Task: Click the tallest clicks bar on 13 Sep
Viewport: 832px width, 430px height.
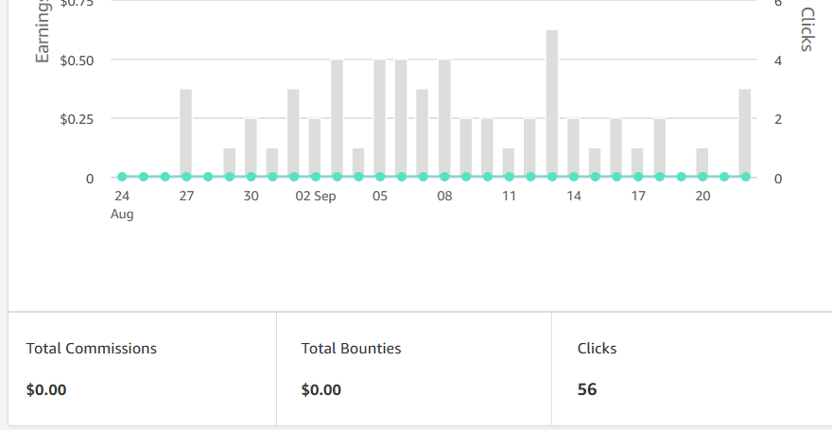Action: click(552, 104)
